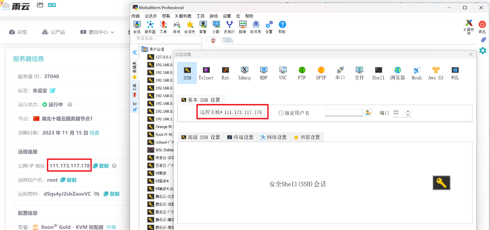Screen dimensions: 490x230
Task: Select the Mosh session type
Action: [x=417, y=73]
